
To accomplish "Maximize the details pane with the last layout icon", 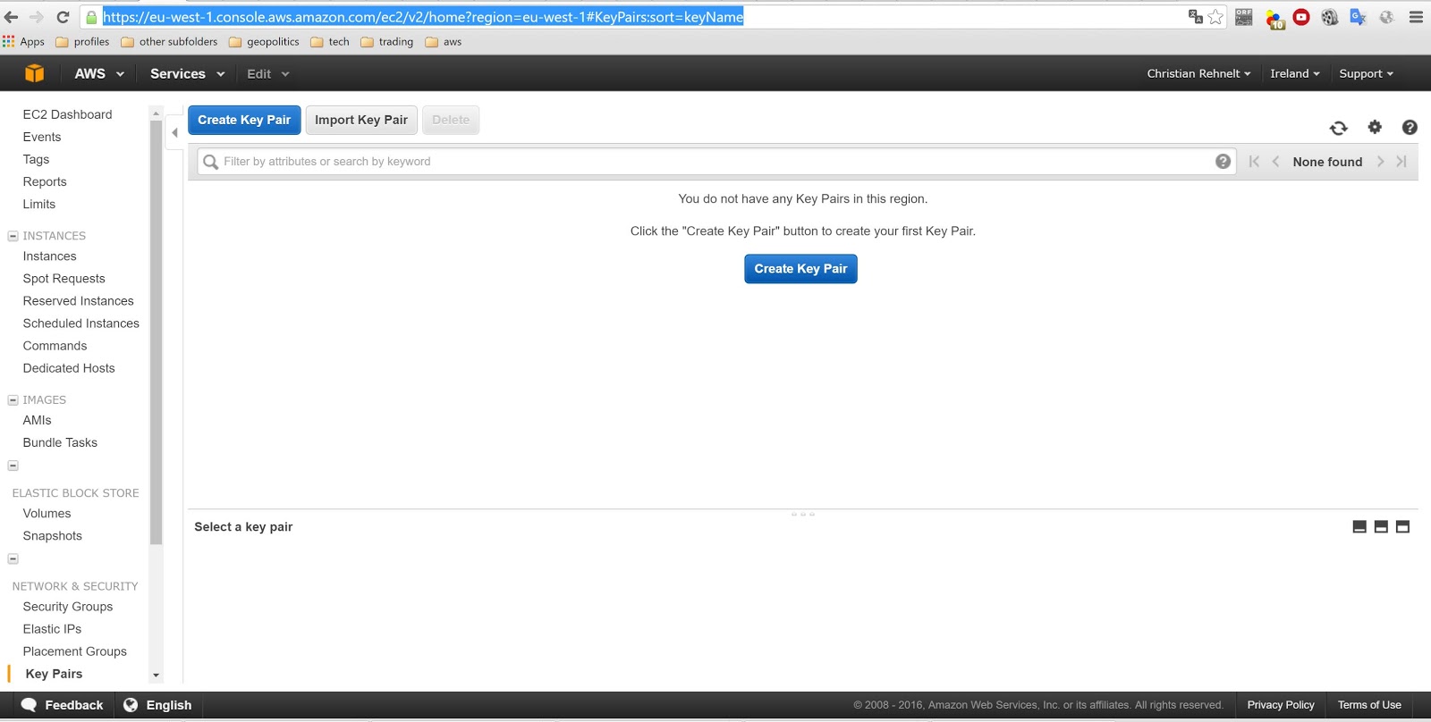I will (x=1402, y=526).
